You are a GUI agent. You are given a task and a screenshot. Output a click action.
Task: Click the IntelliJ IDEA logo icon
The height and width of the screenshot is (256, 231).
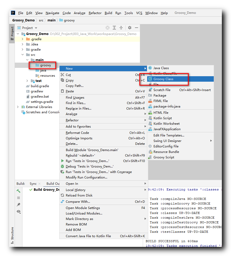pyautogui.click(x=13, y=13)
